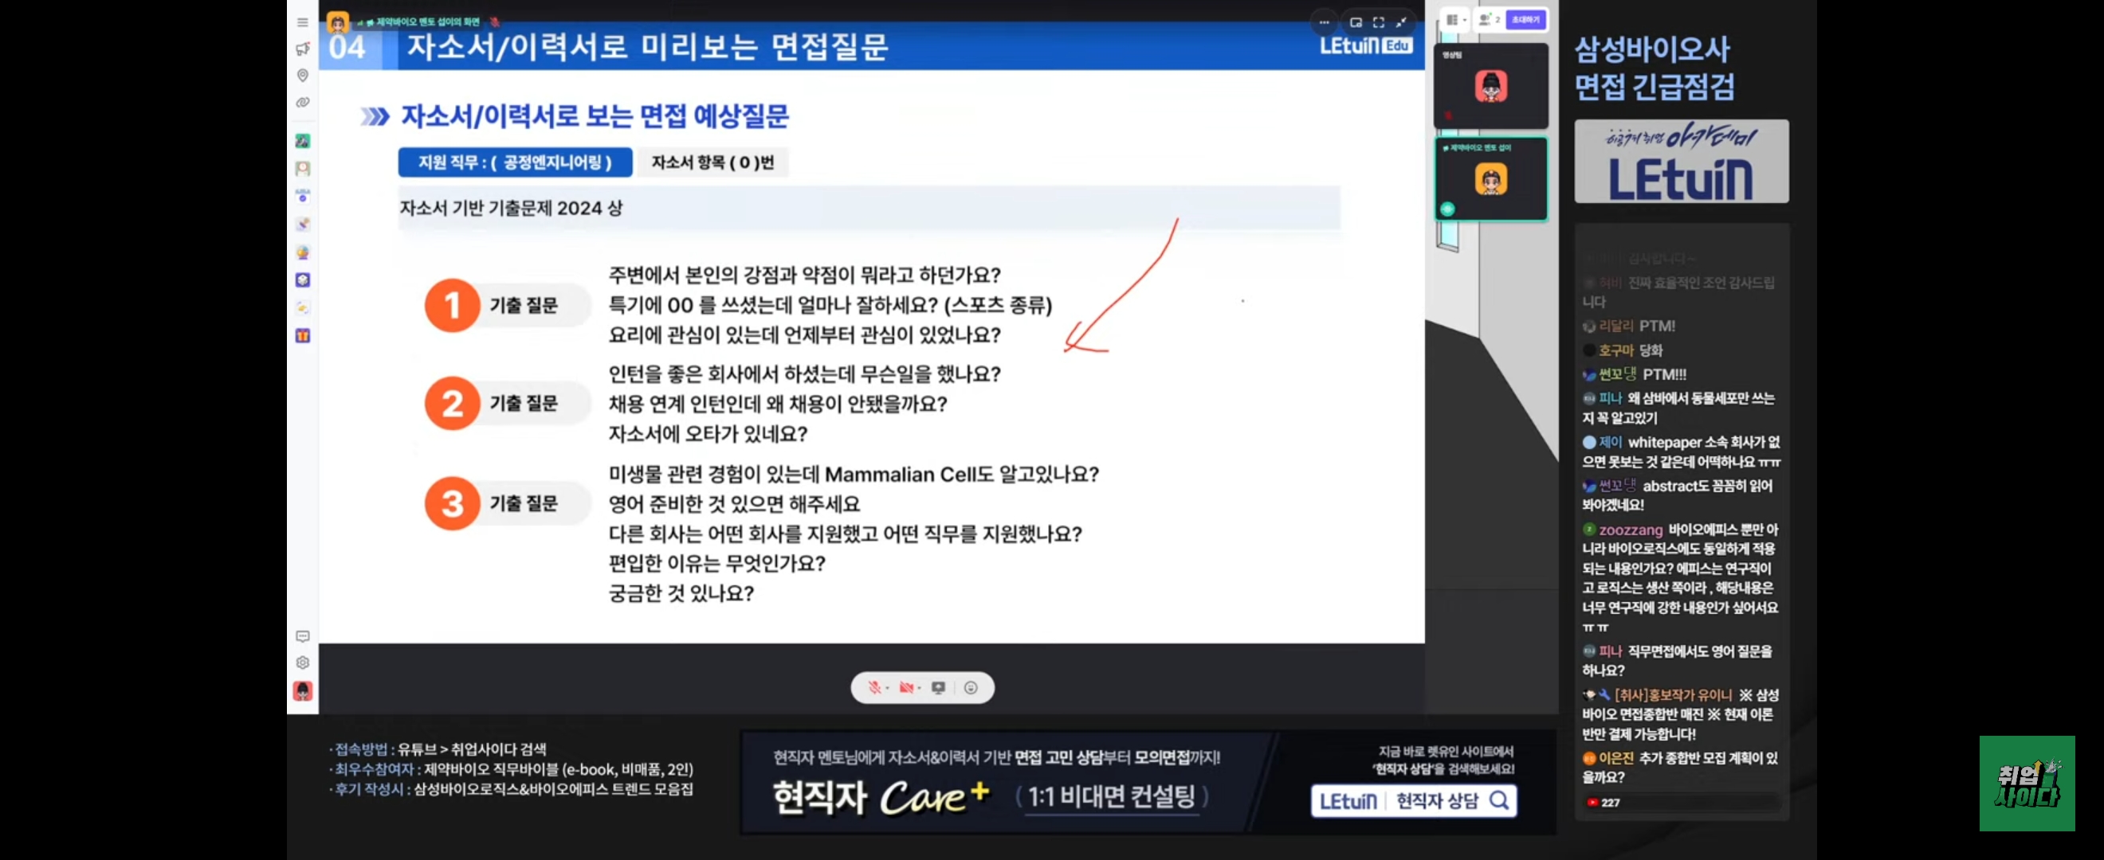
Task: Open emoji reactions in bottom toolbar
Action: (x=971, y=688)
